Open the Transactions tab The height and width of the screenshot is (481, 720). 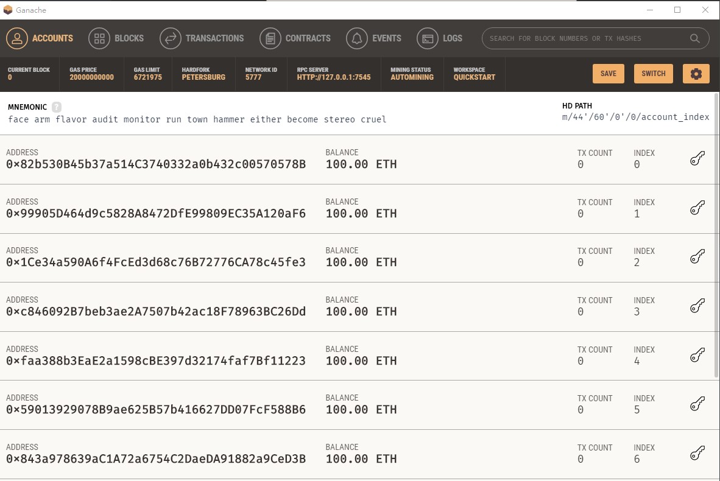pyautogui.click(x=202, y=38)
